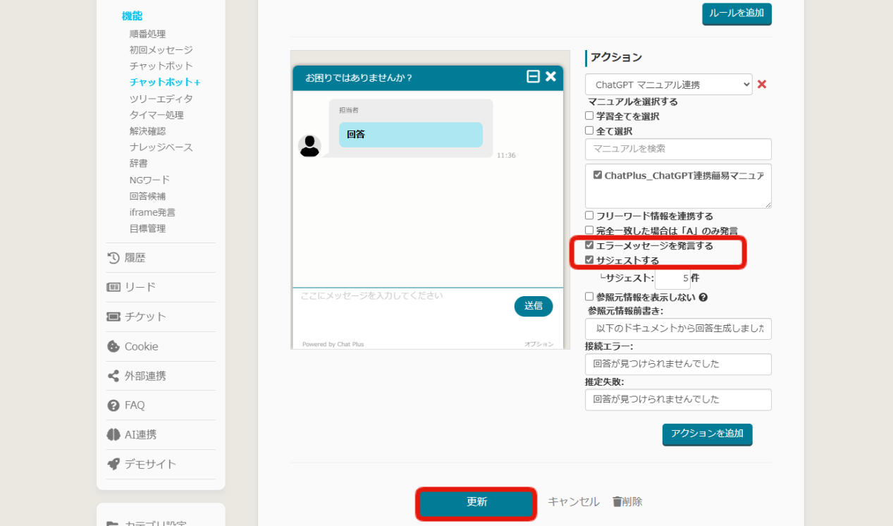
Task: Click the brain icon beside AI連携
Action: pos(113,435)
